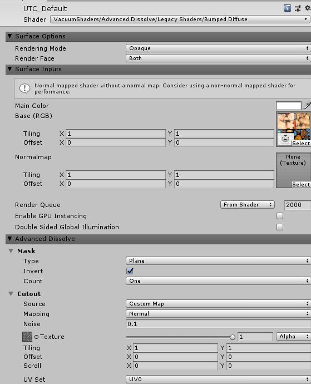Image resolution: width=311 pixels, height=384 pixels.
Task: Click the Cutout Scroll X field
Action: [x=175, y=366]
